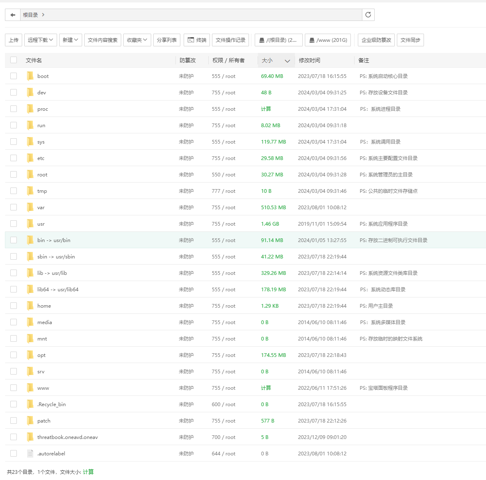
Task: Check the .autorelabel row checkbox
Action: (x=14, y=453)
